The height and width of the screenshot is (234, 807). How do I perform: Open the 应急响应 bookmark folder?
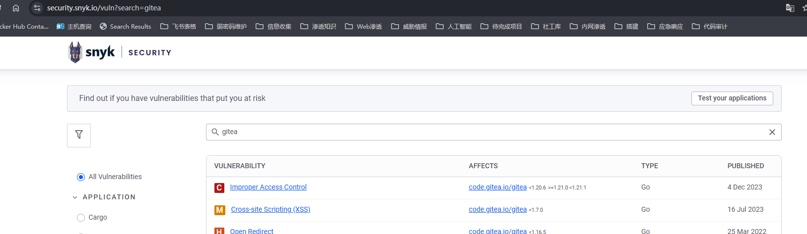(665, 26)
